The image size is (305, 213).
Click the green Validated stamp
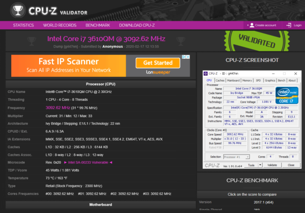[257, 41]
